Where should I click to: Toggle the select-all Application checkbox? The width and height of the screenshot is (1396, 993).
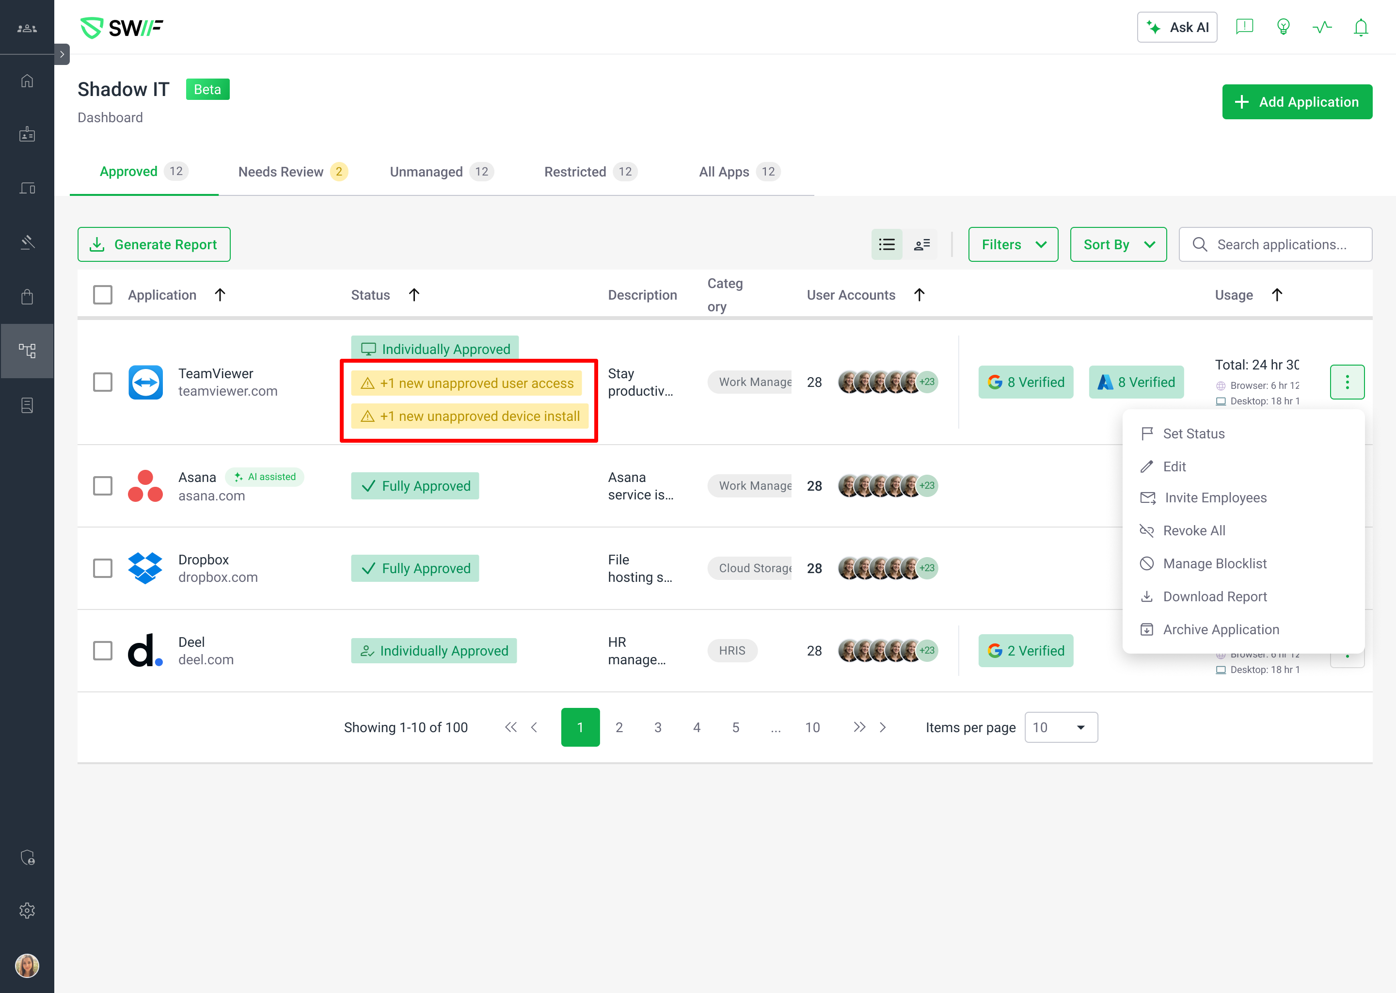pos(103,295)
